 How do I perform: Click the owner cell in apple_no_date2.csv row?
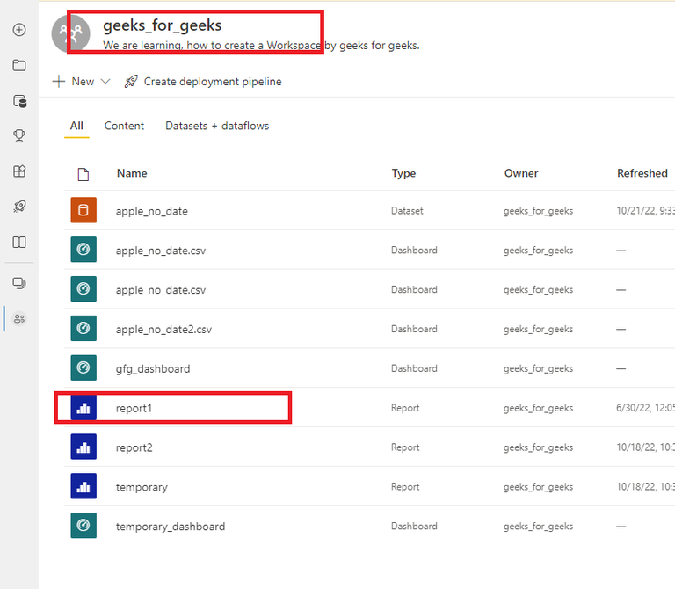pyautogui.click(x=538, y=329)
